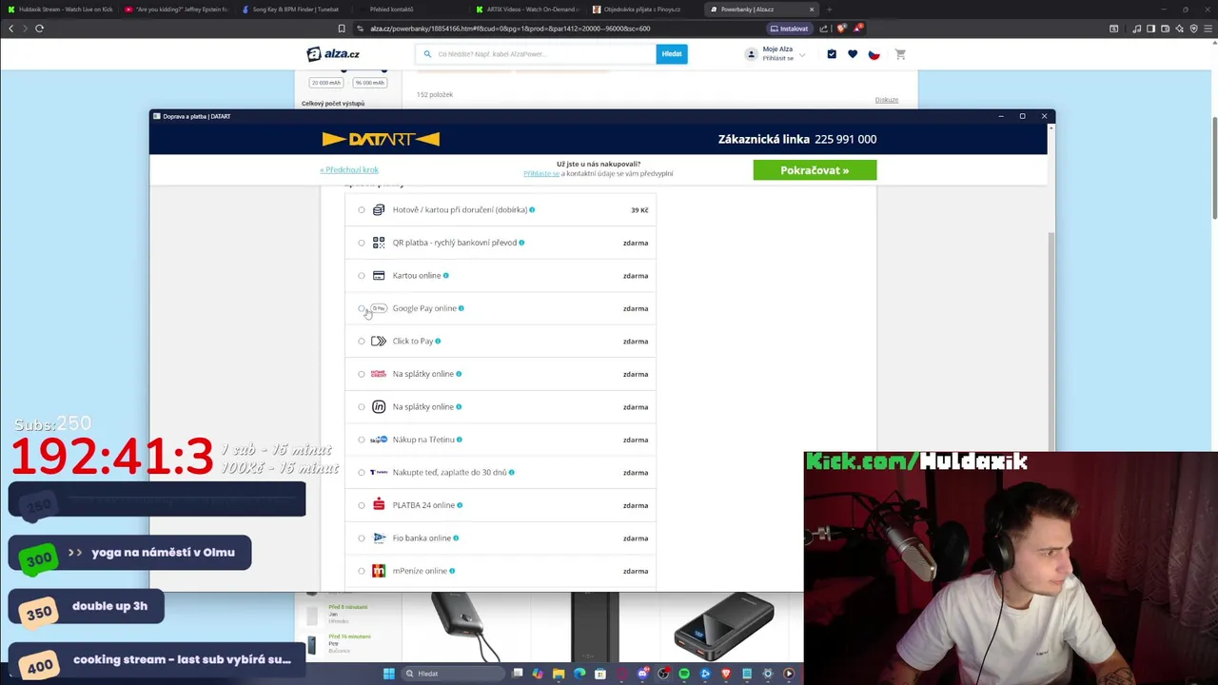Viewport: 1218px width, 685px height.
Task: Open Windows Start menu
Action: 388,674
